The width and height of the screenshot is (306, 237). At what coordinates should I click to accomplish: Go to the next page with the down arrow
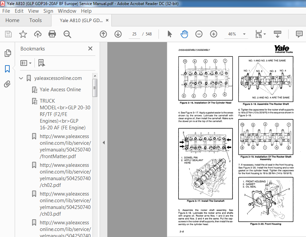pyautogui.click(x=118, y=34)
